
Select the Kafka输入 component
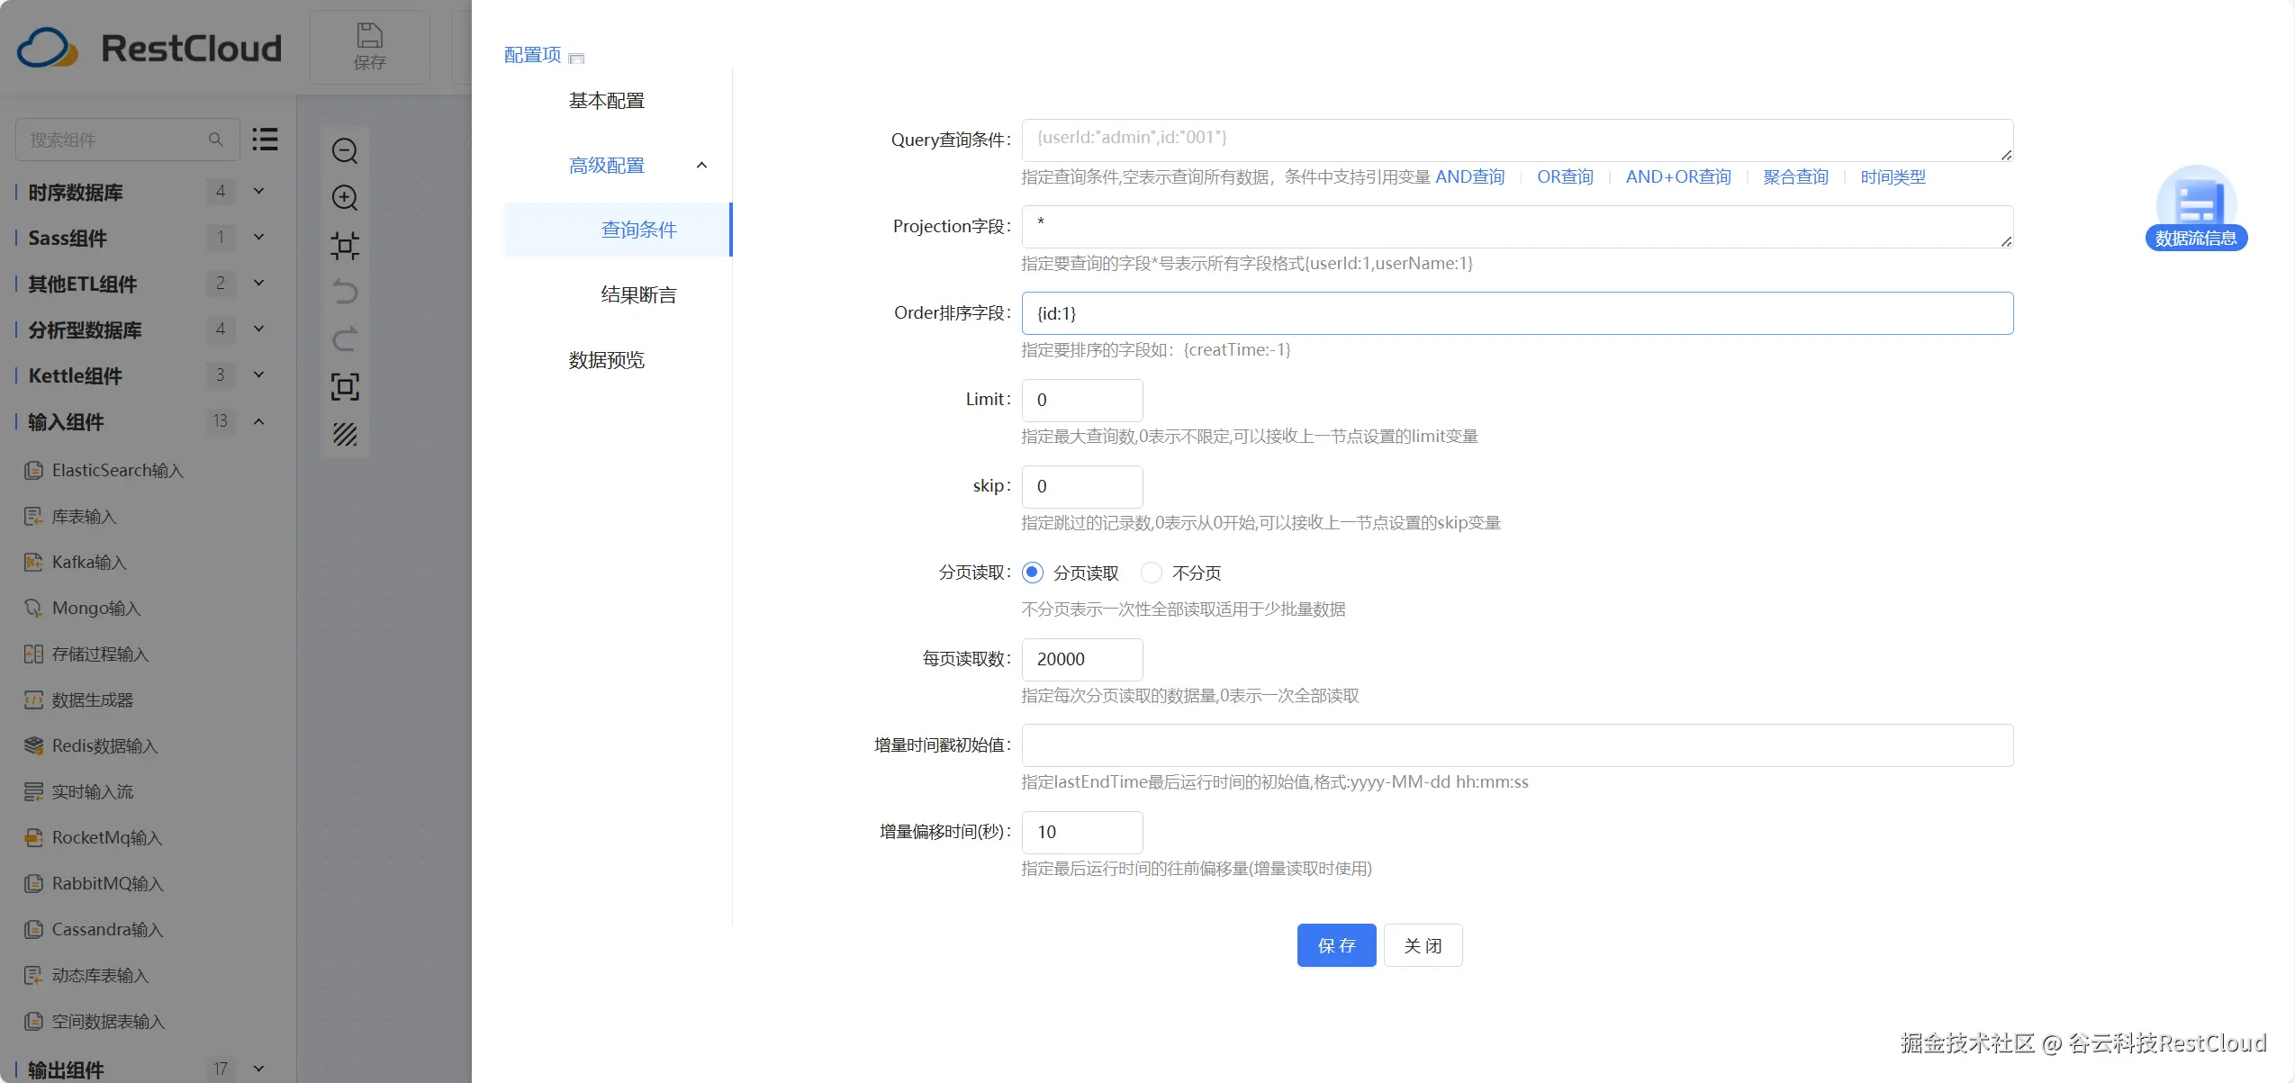75,562
